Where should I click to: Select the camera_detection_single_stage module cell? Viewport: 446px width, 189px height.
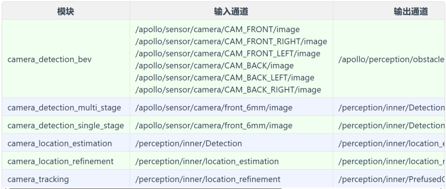[x=66, y=125]
